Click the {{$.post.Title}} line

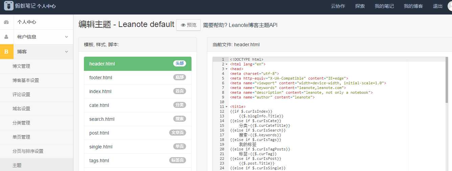coord(257,163)
